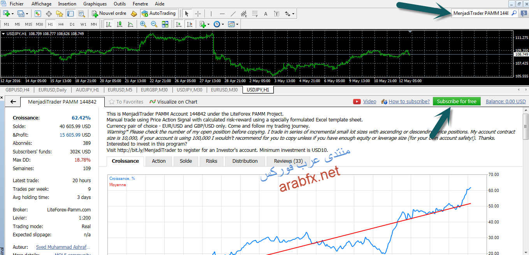Image resolution: width=529 pixels, height=255 pixels.
Task: Toggle the Terminal panel icon
Action: tap(70, 14)
